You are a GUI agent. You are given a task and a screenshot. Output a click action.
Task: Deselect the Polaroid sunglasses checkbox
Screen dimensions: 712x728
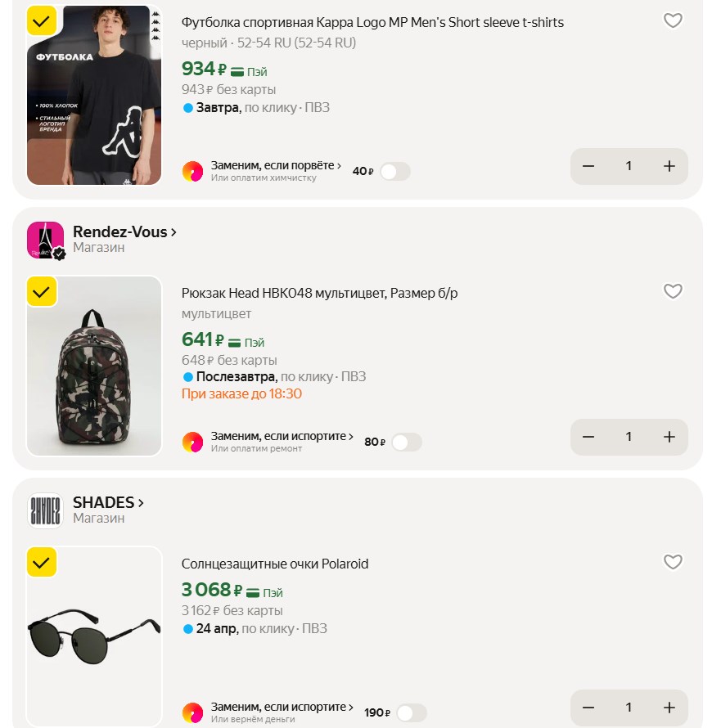(42, 562)
